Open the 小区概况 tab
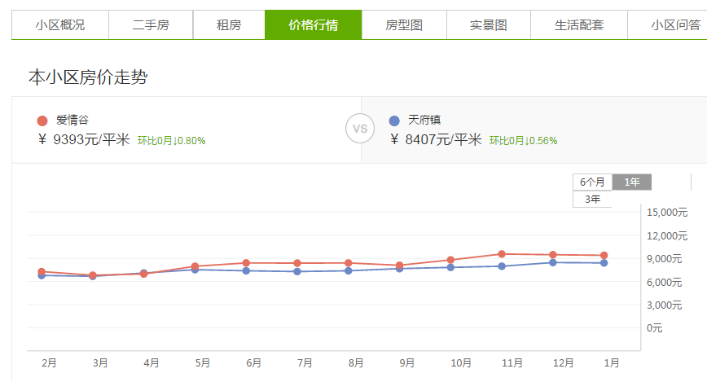Image resolution: width=707 pixels, height=382 pixels. point(60,25)
